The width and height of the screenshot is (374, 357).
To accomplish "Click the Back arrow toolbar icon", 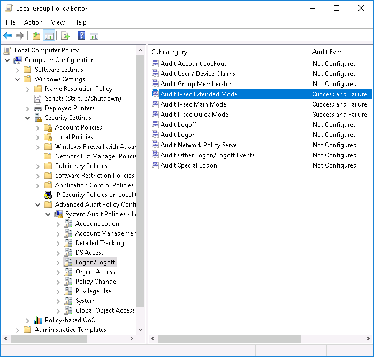I will click(7, 36).
